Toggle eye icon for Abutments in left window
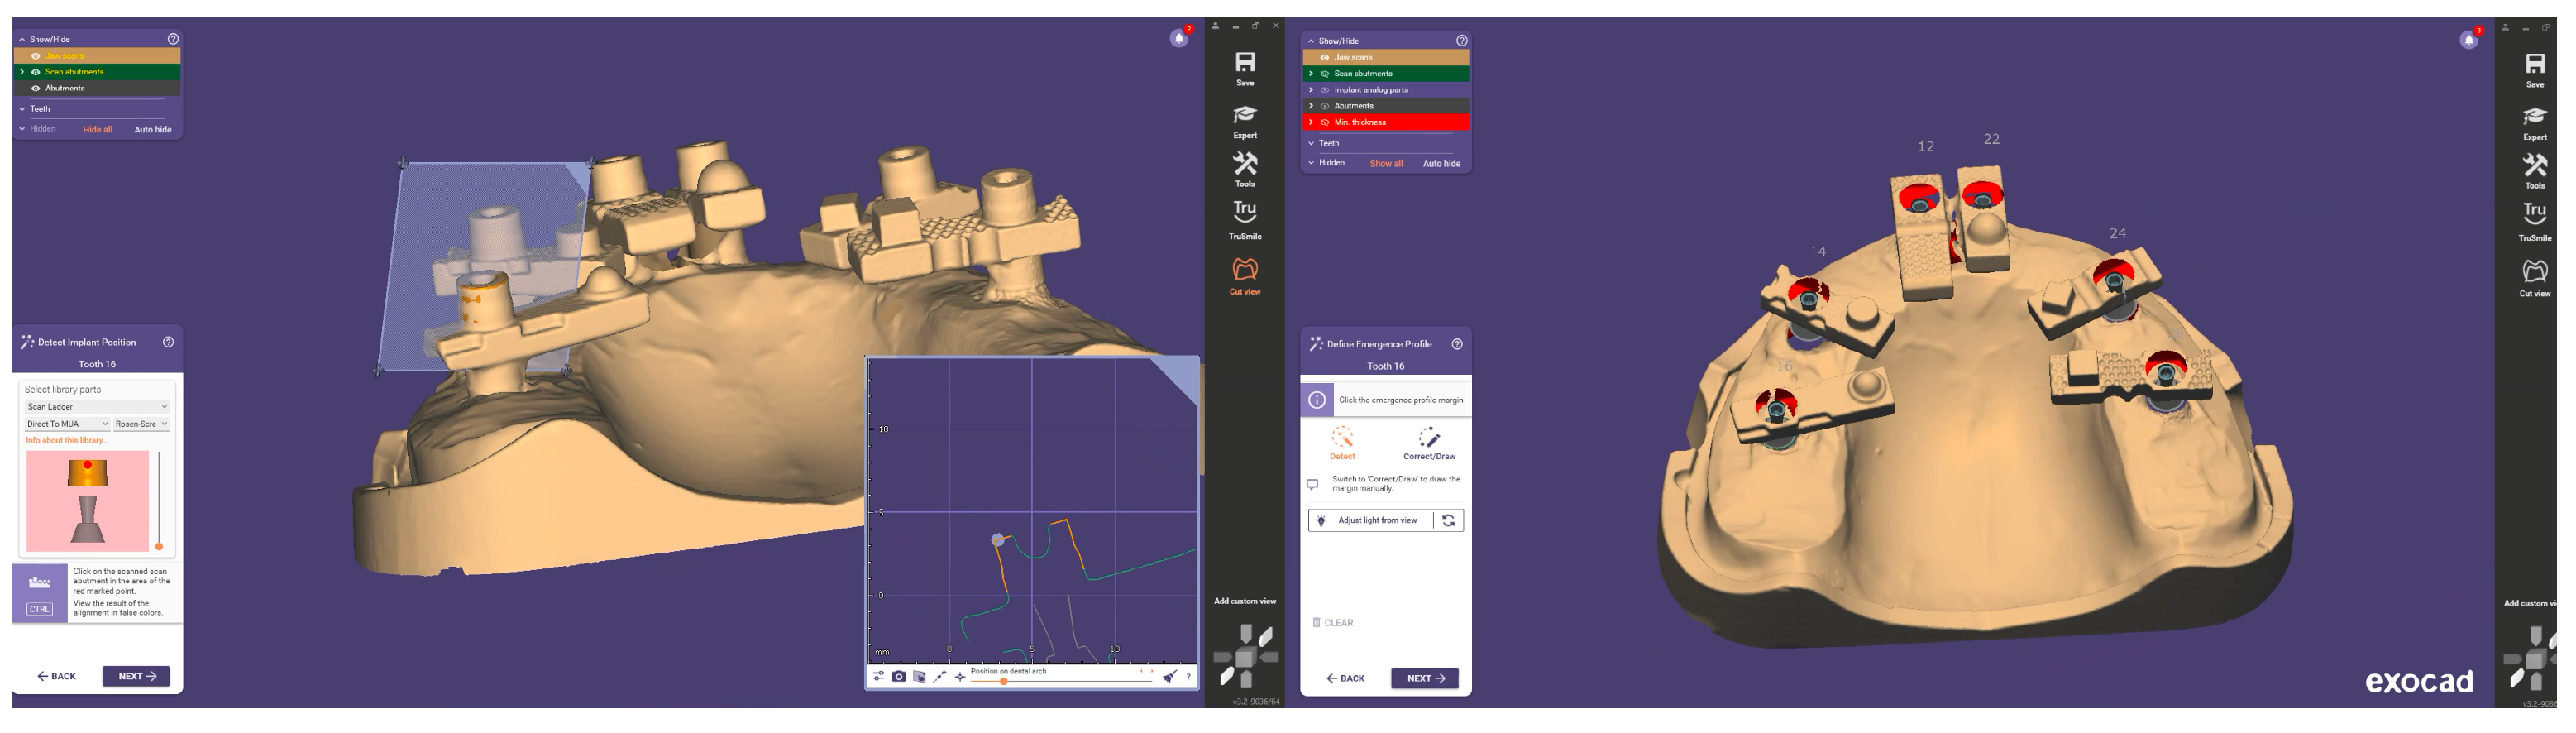 point(36,88)
